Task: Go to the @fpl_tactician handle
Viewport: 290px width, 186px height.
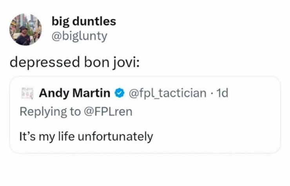Action: tap(167, 93)
